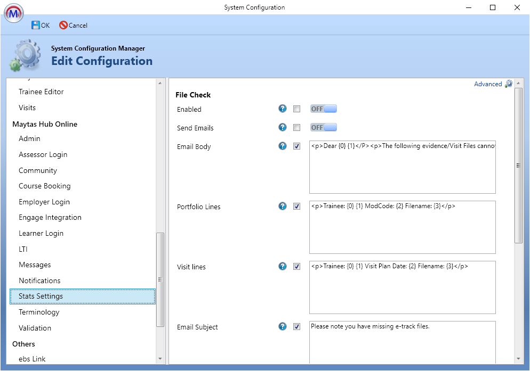This screenshot has height=371, width=530.
Task: Tick the Enabled checkbox under File Check
Action: 297,109
